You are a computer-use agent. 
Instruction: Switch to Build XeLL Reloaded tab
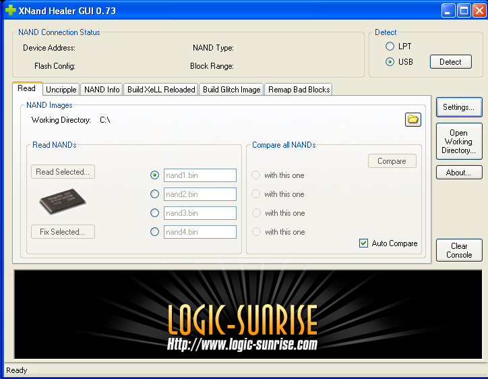[x=161, y=90]
